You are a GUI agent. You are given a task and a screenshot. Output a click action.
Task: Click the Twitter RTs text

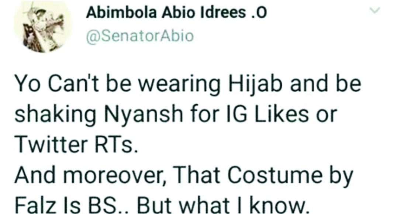76,146
